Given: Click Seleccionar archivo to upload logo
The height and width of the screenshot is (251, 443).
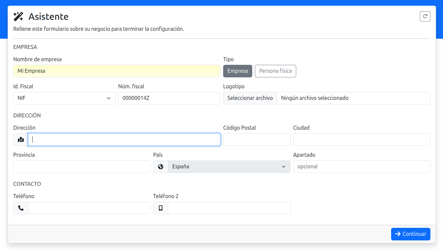Looking at the screenshot, I should pos(250,98).
